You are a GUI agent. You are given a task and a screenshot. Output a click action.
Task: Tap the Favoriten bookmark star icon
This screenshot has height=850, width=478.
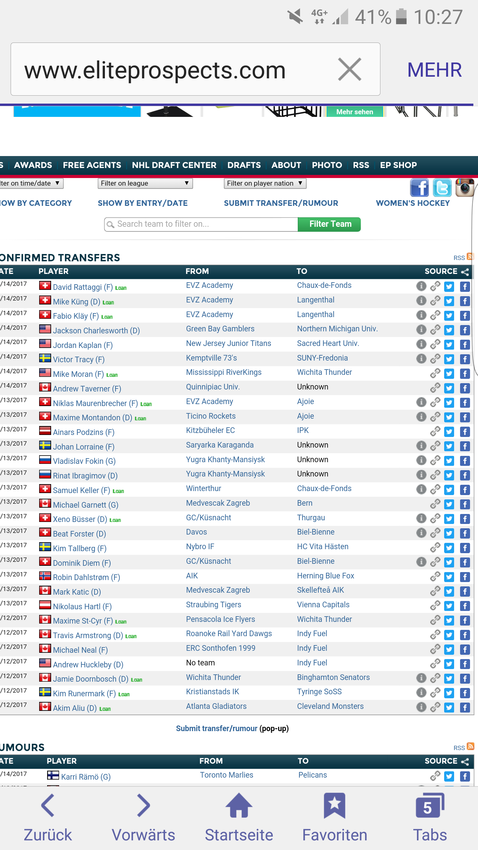334,806
